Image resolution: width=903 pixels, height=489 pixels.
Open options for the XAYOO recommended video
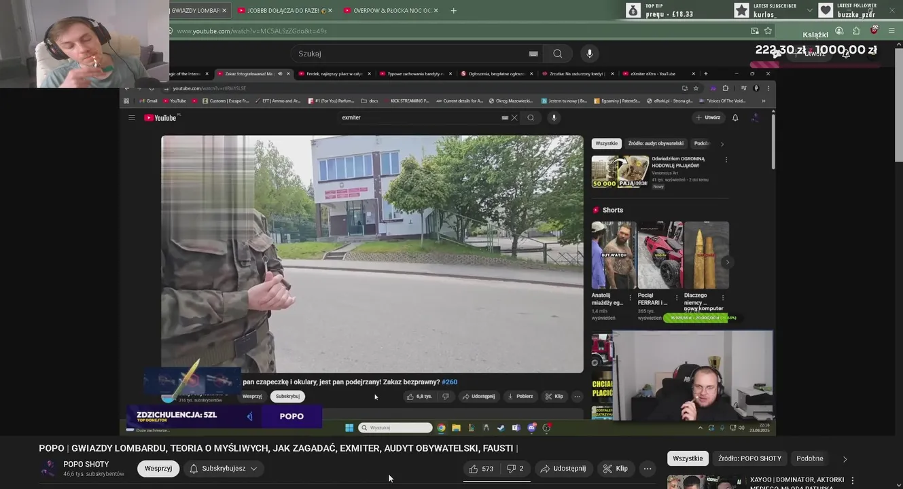[852, 480]
